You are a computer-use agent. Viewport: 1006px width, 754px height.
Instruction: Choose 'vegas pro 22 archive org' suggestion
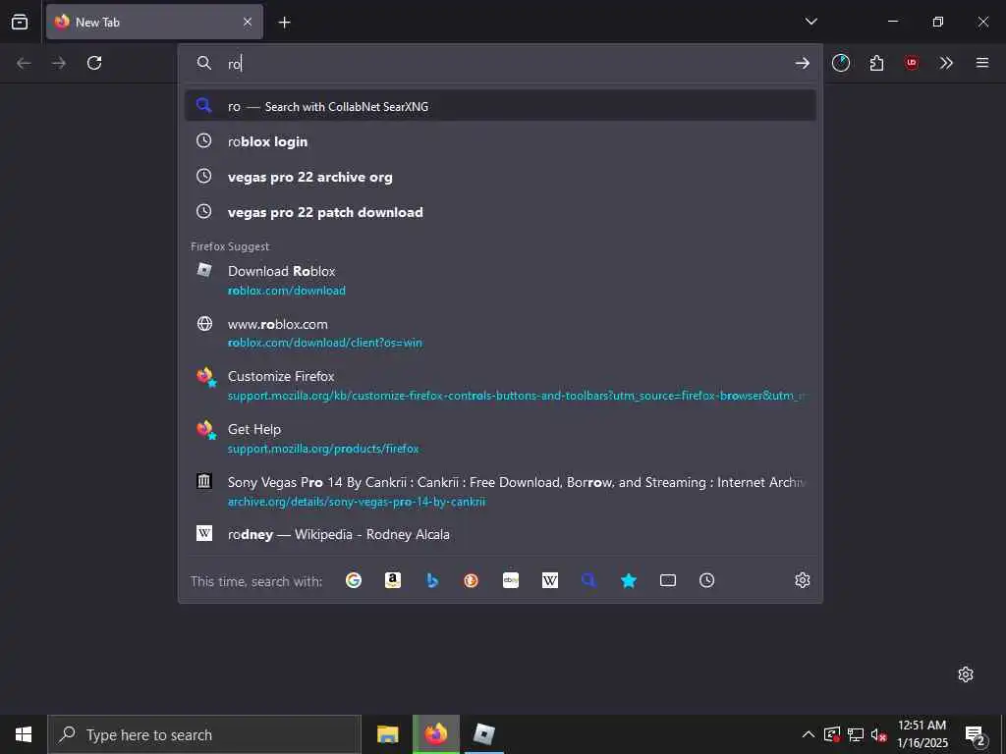point(500,177)
